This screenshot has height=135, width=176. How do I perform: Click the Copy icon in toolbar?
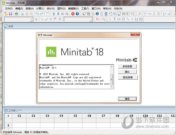click(x=27, y=14)
